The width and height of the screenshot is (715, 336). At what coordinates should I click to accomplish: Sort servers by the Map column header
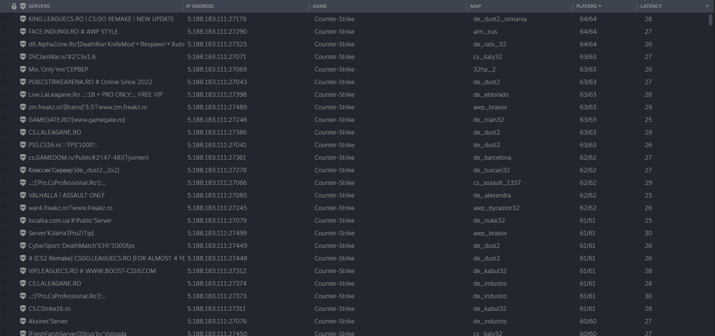[476, 6]
